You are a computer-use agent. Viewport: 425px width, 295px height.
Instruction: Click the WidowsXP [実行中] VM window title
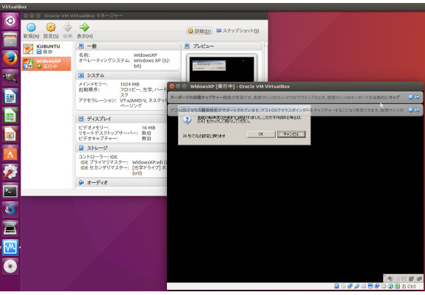click(x=240, y=86)
